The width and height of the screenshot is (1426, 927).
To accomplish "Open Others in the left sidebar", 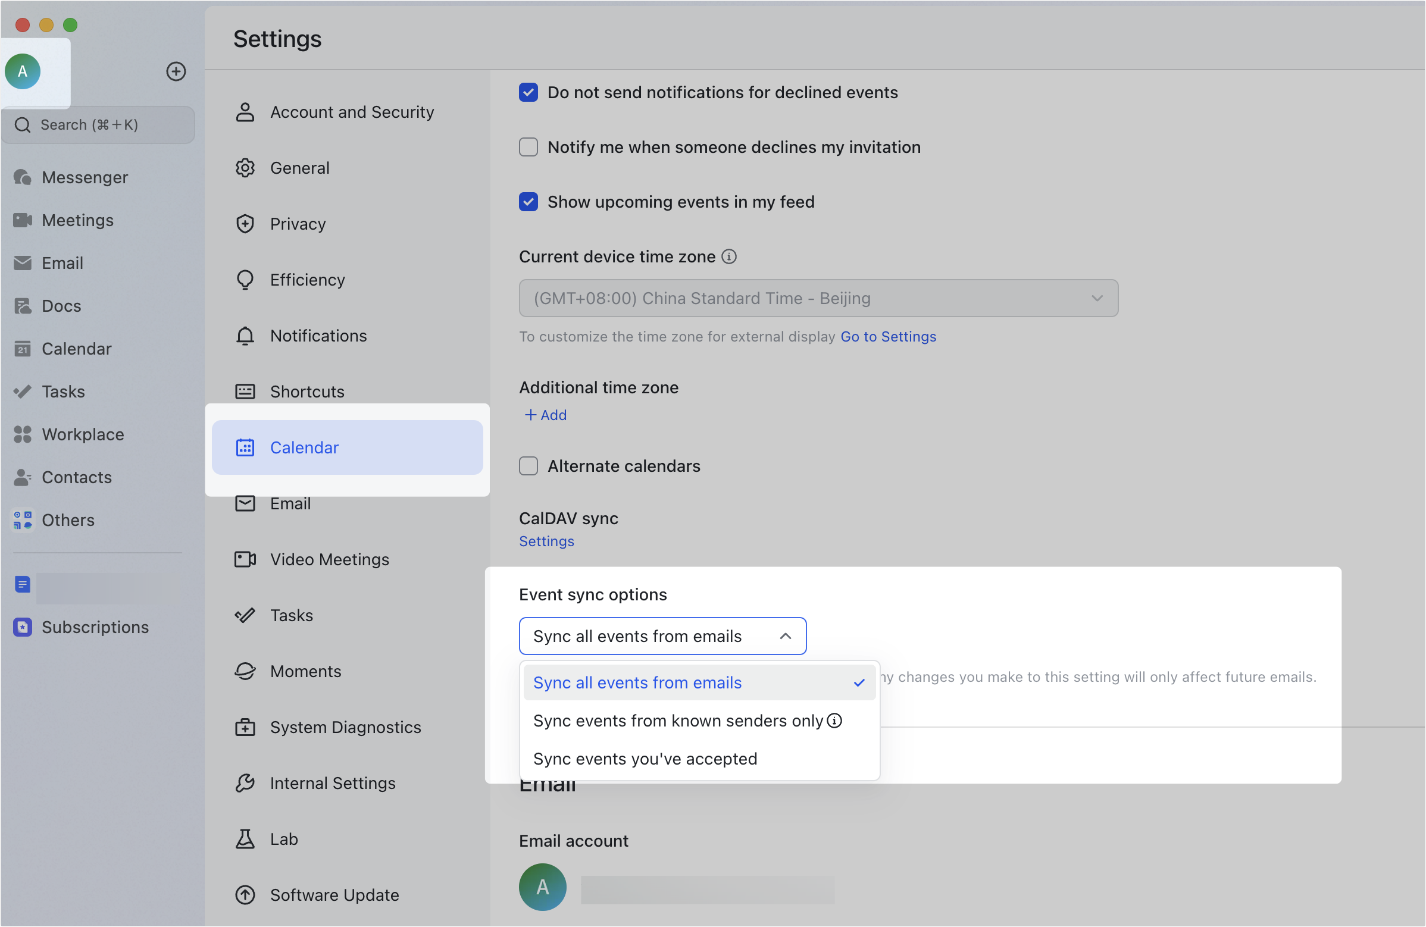I will point(54,520).
